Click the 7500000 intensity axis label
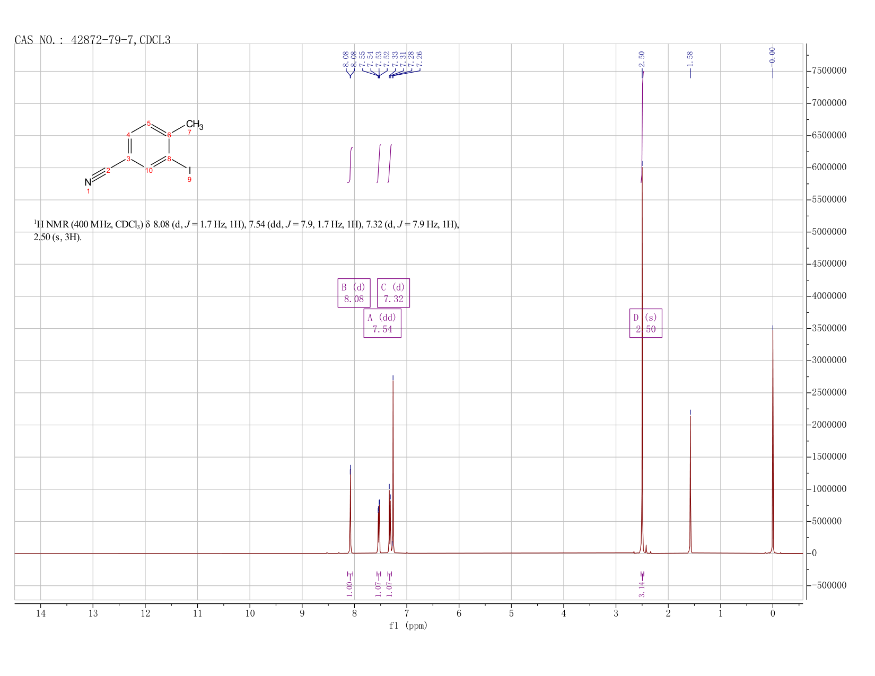875x676 pixels. click(828, 71)
